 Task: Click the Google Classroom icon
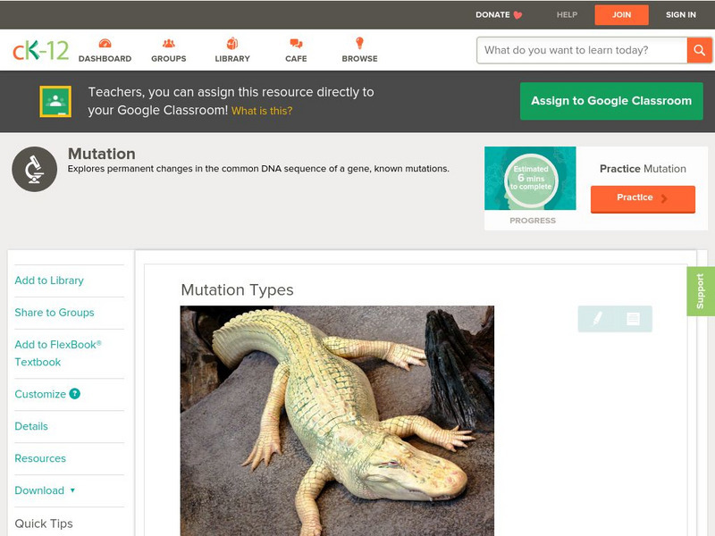[x=55, y=101]
